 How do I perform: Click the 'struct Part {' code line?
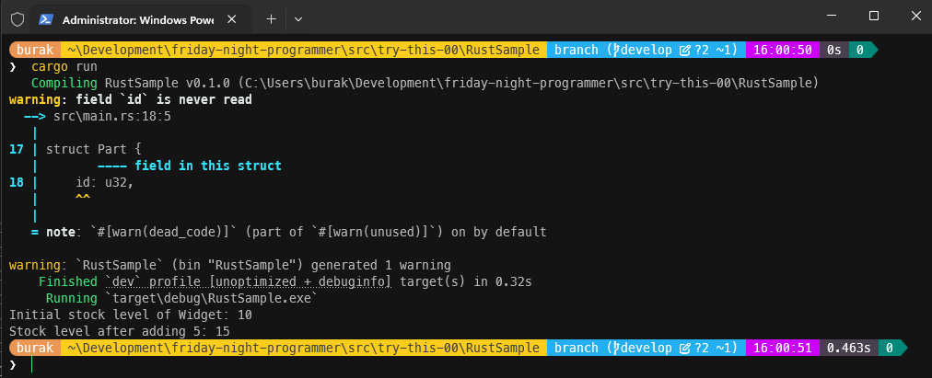point(93,150)
